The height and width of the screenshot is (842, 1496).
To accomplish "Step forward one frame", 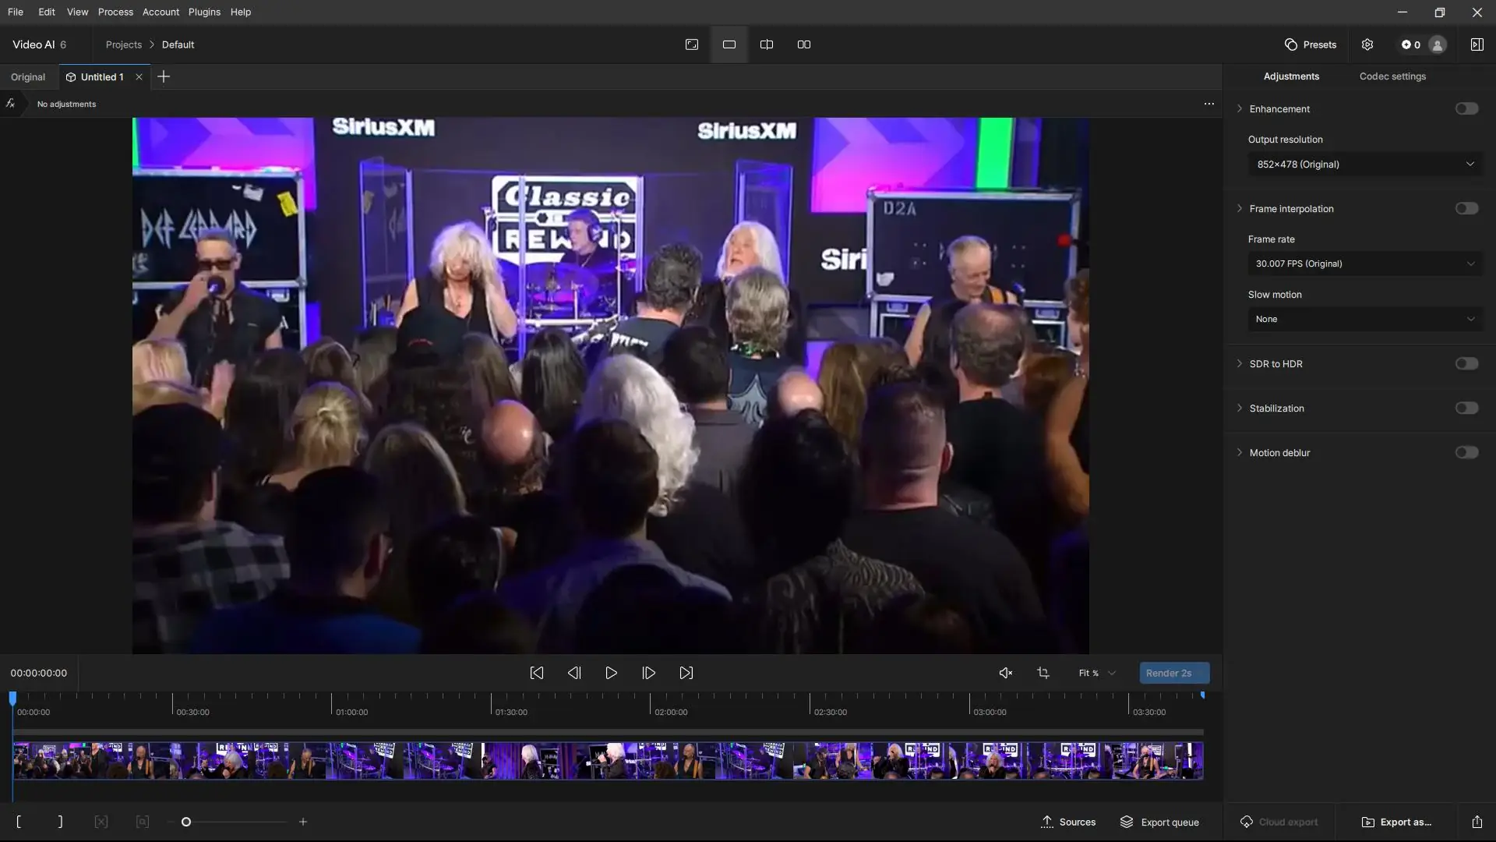I will tap(649, 673).
